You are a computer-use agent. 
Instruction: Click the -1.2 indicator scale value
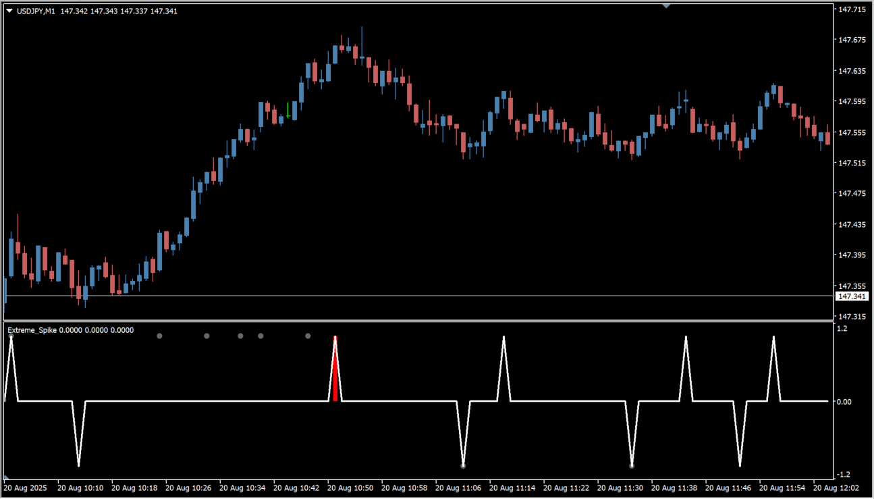844,475
